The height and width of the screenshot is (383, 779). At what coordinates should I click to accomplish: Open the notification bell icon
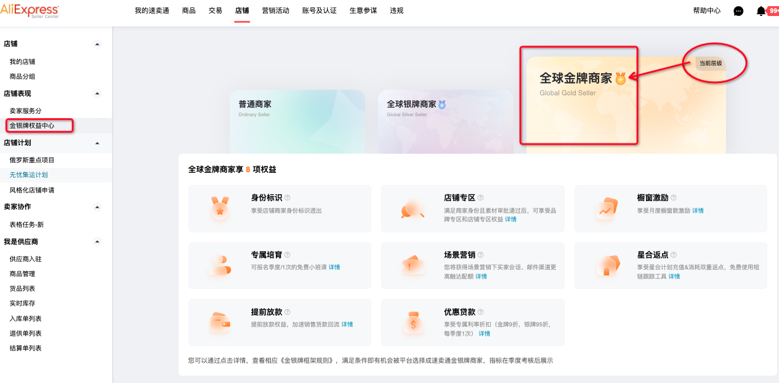tap(761, 11)
